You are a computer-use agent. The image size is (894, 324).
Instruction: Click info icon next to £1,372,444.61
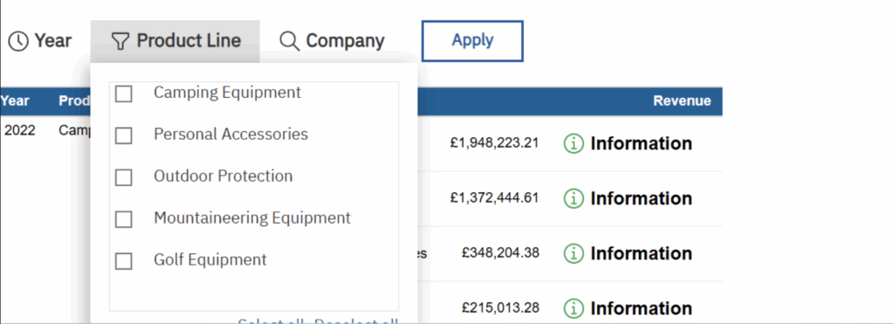pyautogui.click(x=574, y=198)
